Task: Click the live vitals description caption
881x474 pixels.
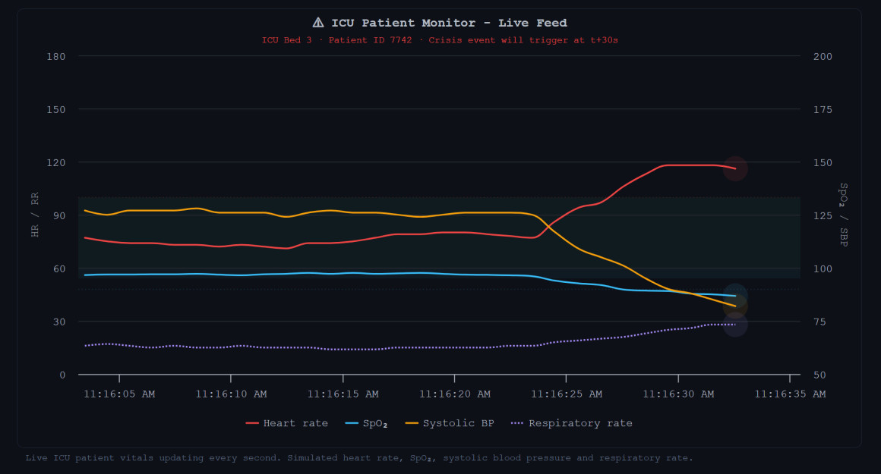Action: (x=359, y=458)
